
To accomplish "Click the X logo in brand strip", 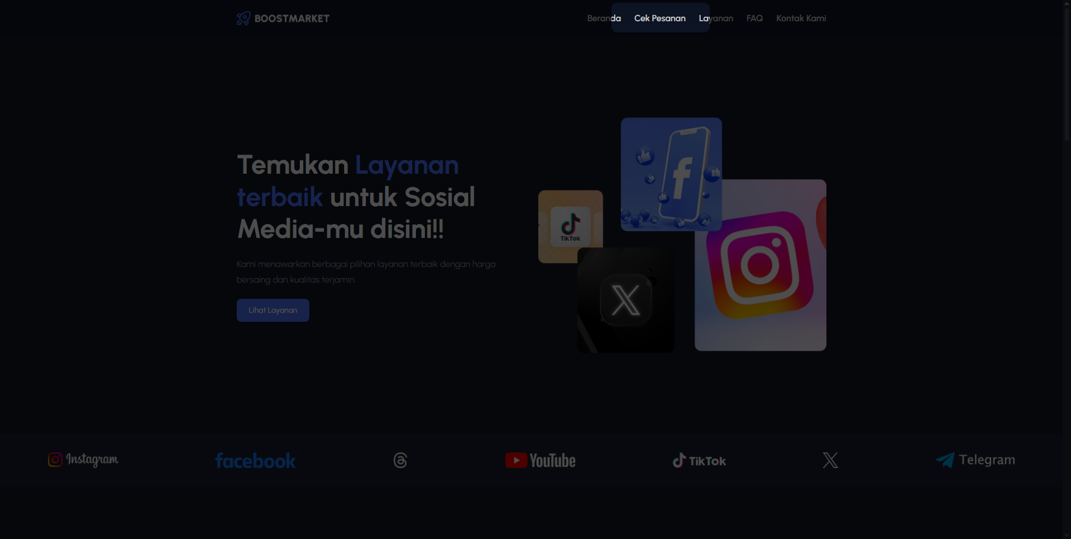I will [x=830, y=460].
